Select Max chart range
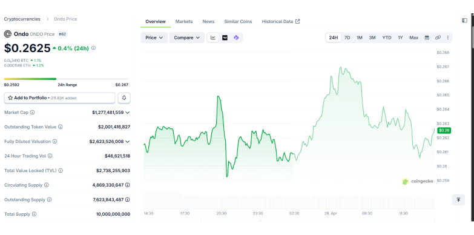 tap(414, 38)
